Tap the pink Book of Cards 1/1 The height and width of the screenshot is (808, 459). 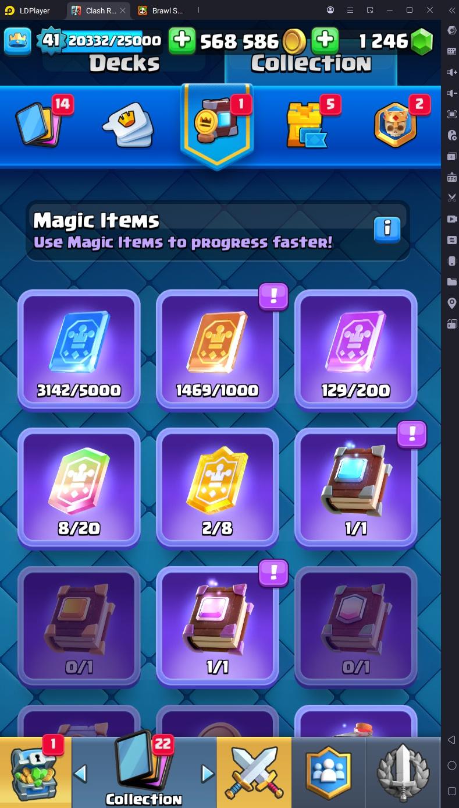pos(218,626)
